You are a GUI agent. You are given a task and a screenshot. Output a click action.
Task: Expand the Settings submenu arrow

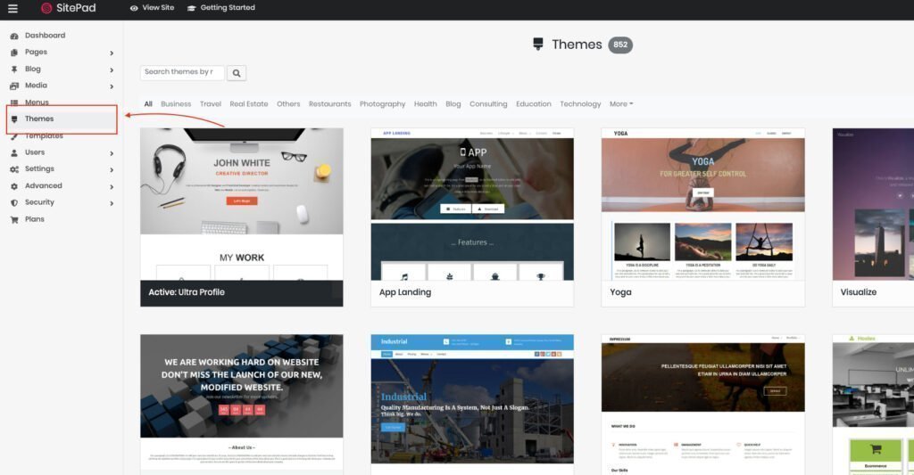tap(112, 170)
